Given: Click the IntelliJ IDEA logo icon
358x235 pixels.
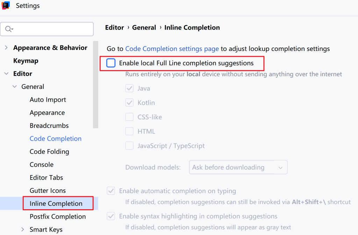Looking at the screenshot, I should coord(6,6).
